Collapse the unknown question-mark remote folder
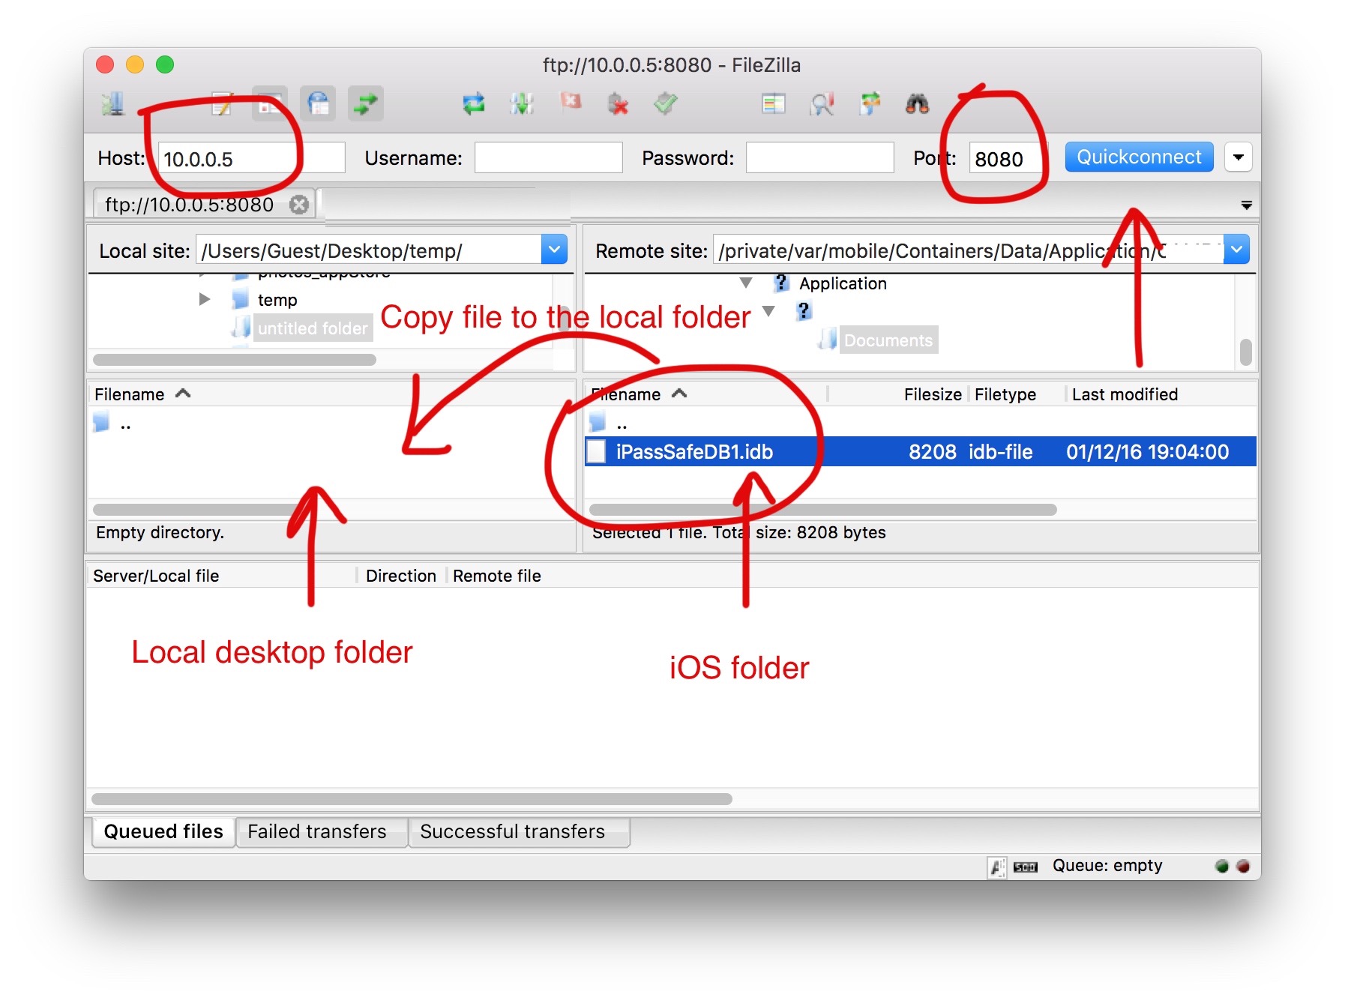Screen dimensions: 1345x1000 768,311
